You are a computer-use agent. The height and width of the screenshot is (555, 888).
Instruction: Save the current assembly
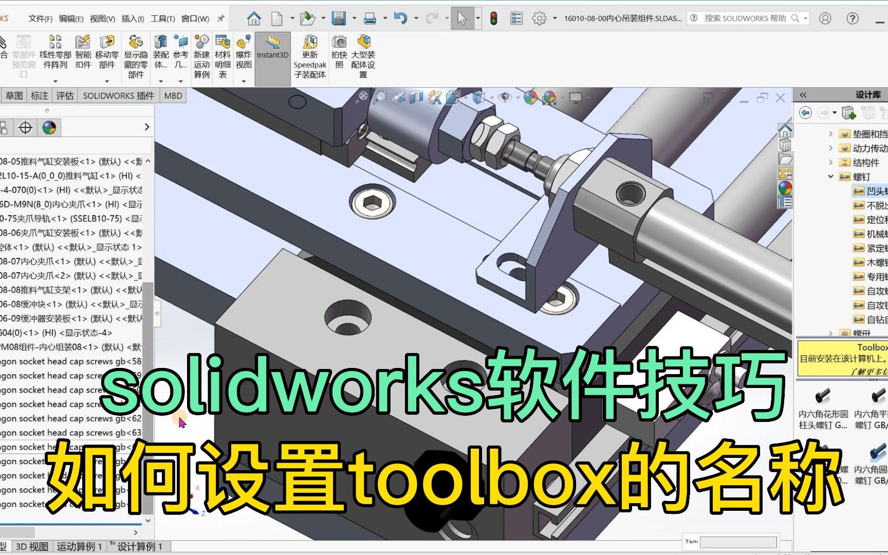click(339, 18)
